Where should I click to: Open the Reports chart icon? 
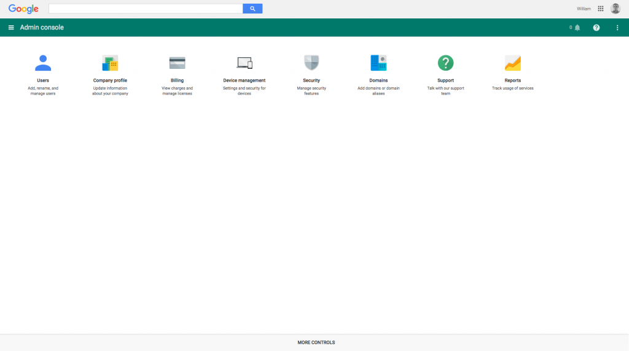tap(513, 63)
